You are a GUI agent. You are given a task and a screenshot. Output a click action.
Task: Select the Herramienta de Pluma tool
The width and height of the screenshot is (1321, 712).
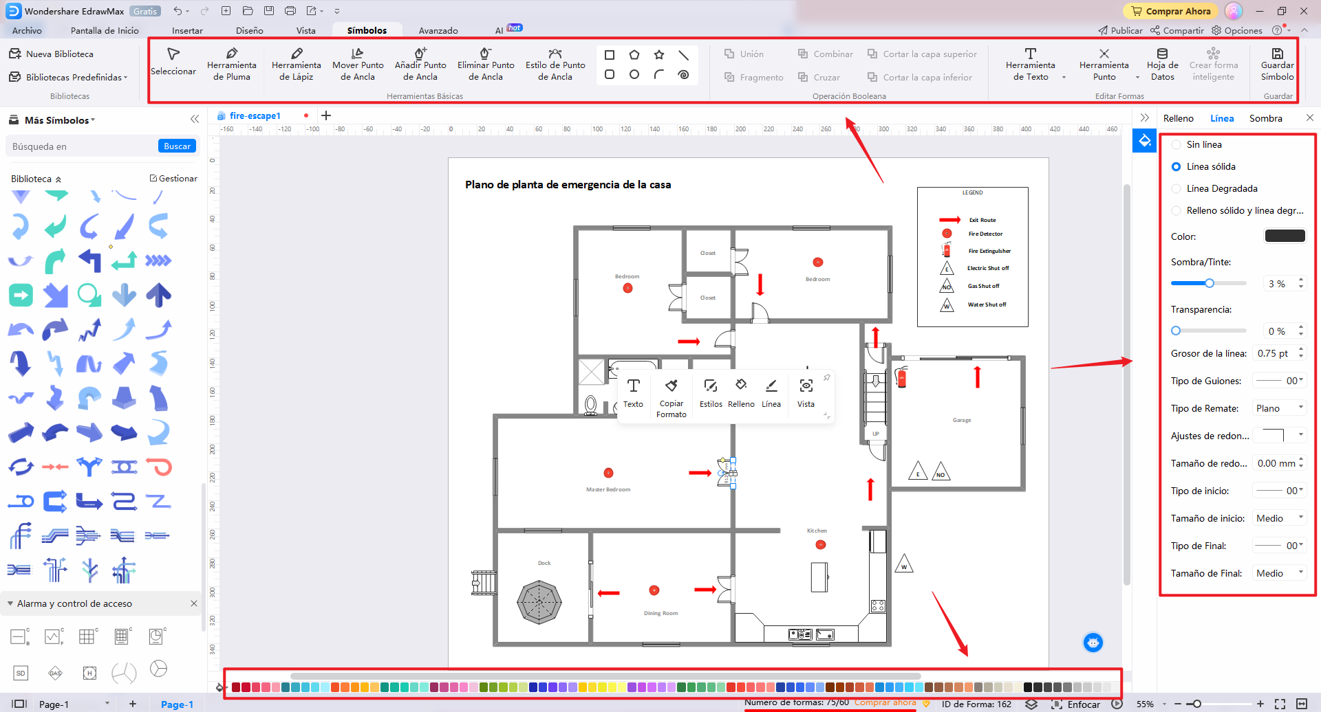pos(232,64)
